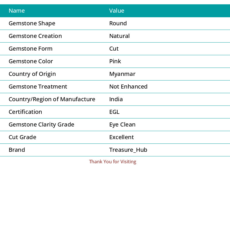The height and width of the screenshot is (230, 230).
Task: Click the Not Enhanced value
Action: click(128, 87)
